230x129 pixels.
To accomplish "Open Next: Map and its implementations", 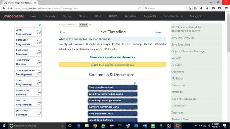I will coord(112,64).
